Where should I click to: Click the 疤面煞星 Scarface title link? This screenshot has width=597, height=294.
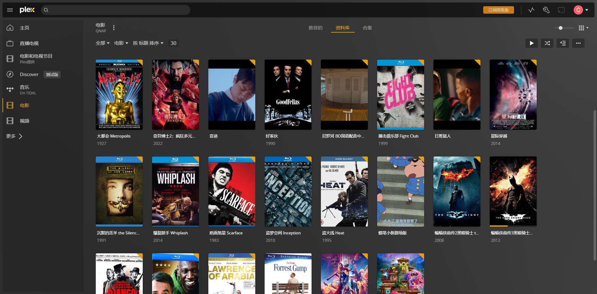click(x=226, y=233)
